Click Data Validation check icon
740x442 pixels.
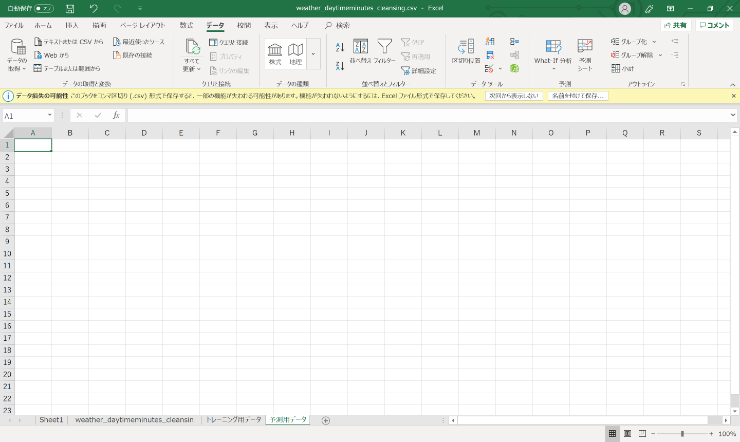489,68
